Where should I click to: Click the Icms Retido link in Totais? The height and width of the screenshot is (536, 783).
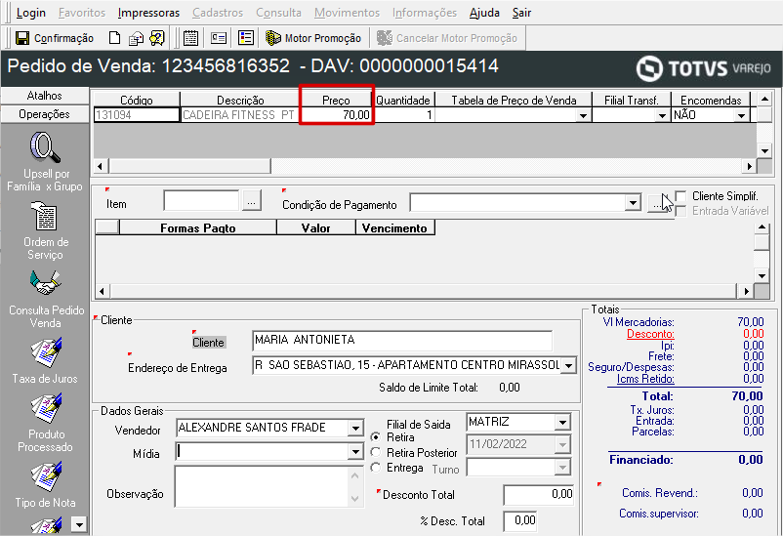645,379
